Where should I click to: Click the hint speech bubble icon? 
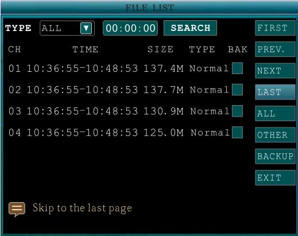[x=17, y=209]
